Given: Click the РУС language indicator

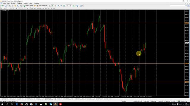Looking at the screenshot, I should click(x=180, y=104).
